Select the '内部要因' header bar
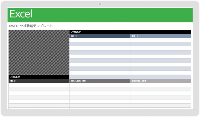 click(x=130, y=32)
